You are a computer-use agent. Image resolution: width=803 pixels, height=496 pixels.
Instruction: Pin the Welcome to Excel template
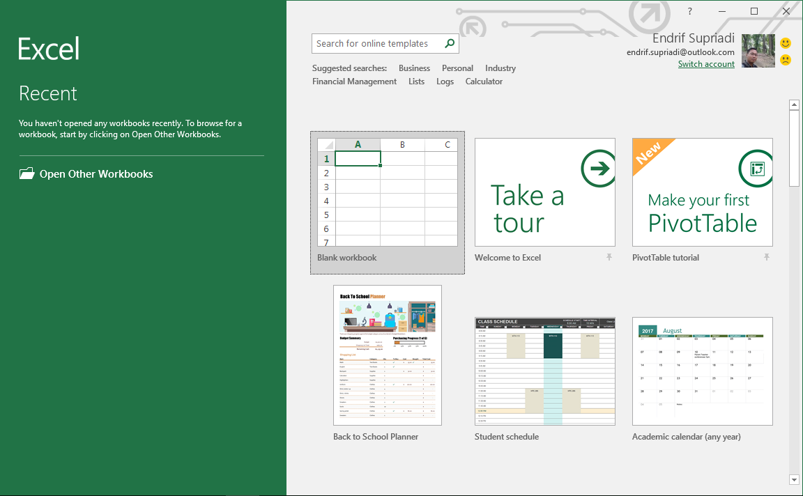click(x=609, y=257)
